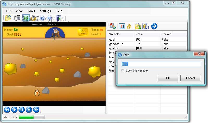
Task: Open the Tools menu
Action: (x=31, y=11)
